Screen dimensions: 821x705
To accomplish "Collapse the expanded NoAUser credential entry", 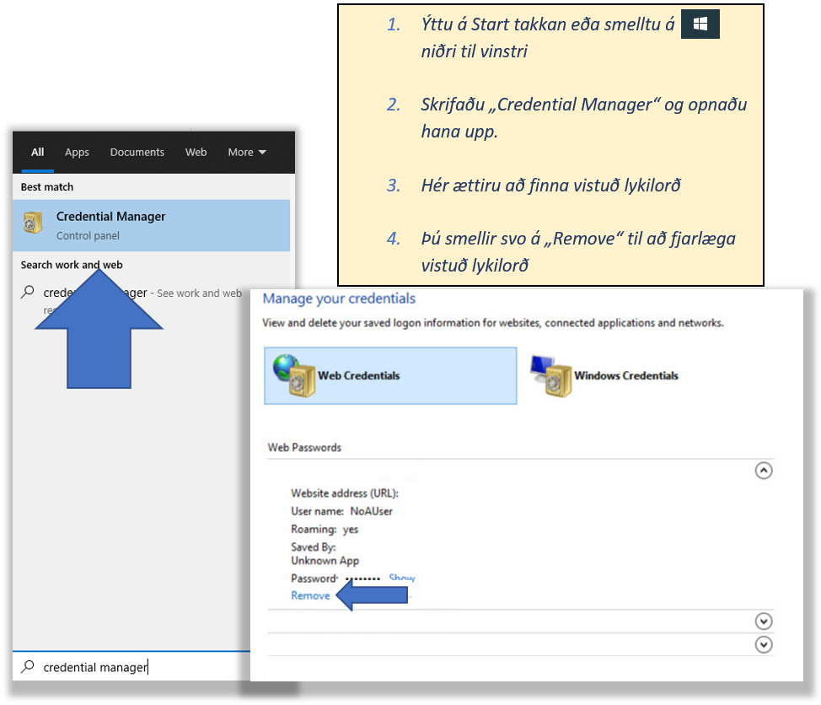I will [x=763, y=471].
